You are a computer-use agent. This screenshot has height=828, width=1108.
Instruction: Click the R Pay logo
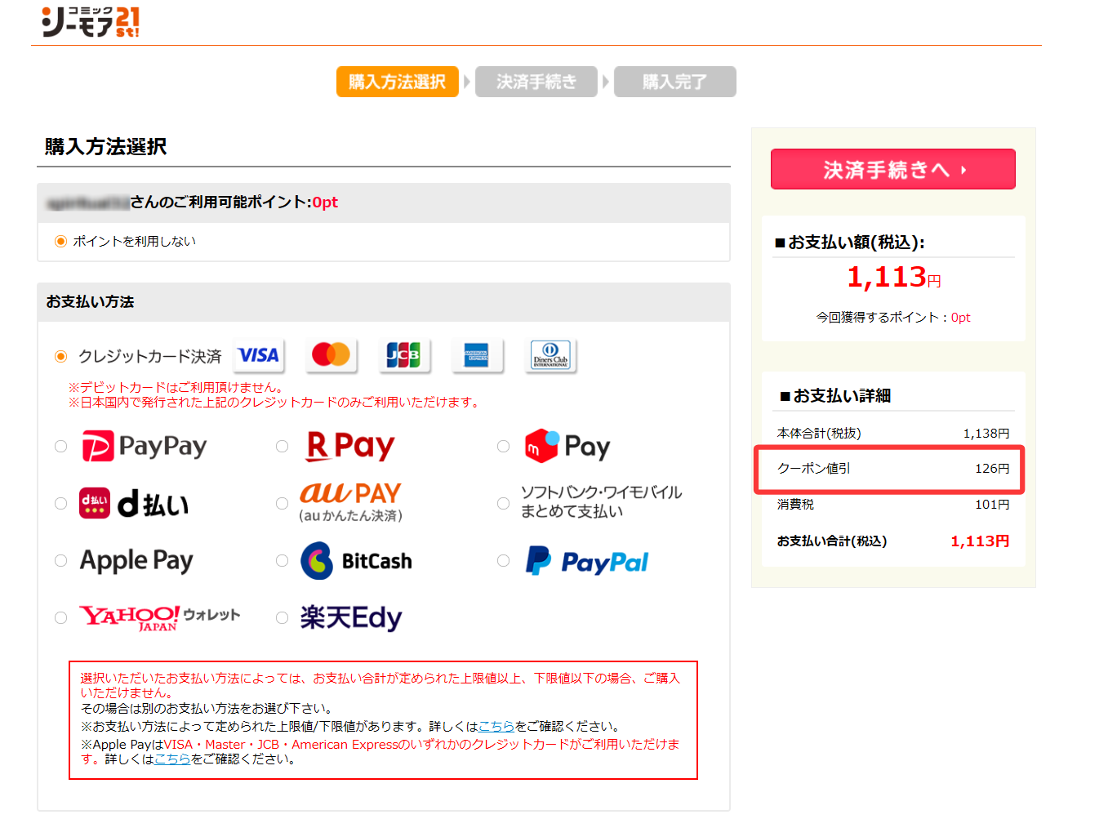tap(350, 446)
